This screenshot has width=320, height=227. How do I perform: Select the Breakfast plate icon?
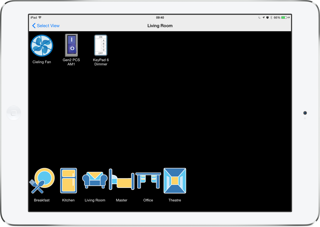[x=42, y=180]
